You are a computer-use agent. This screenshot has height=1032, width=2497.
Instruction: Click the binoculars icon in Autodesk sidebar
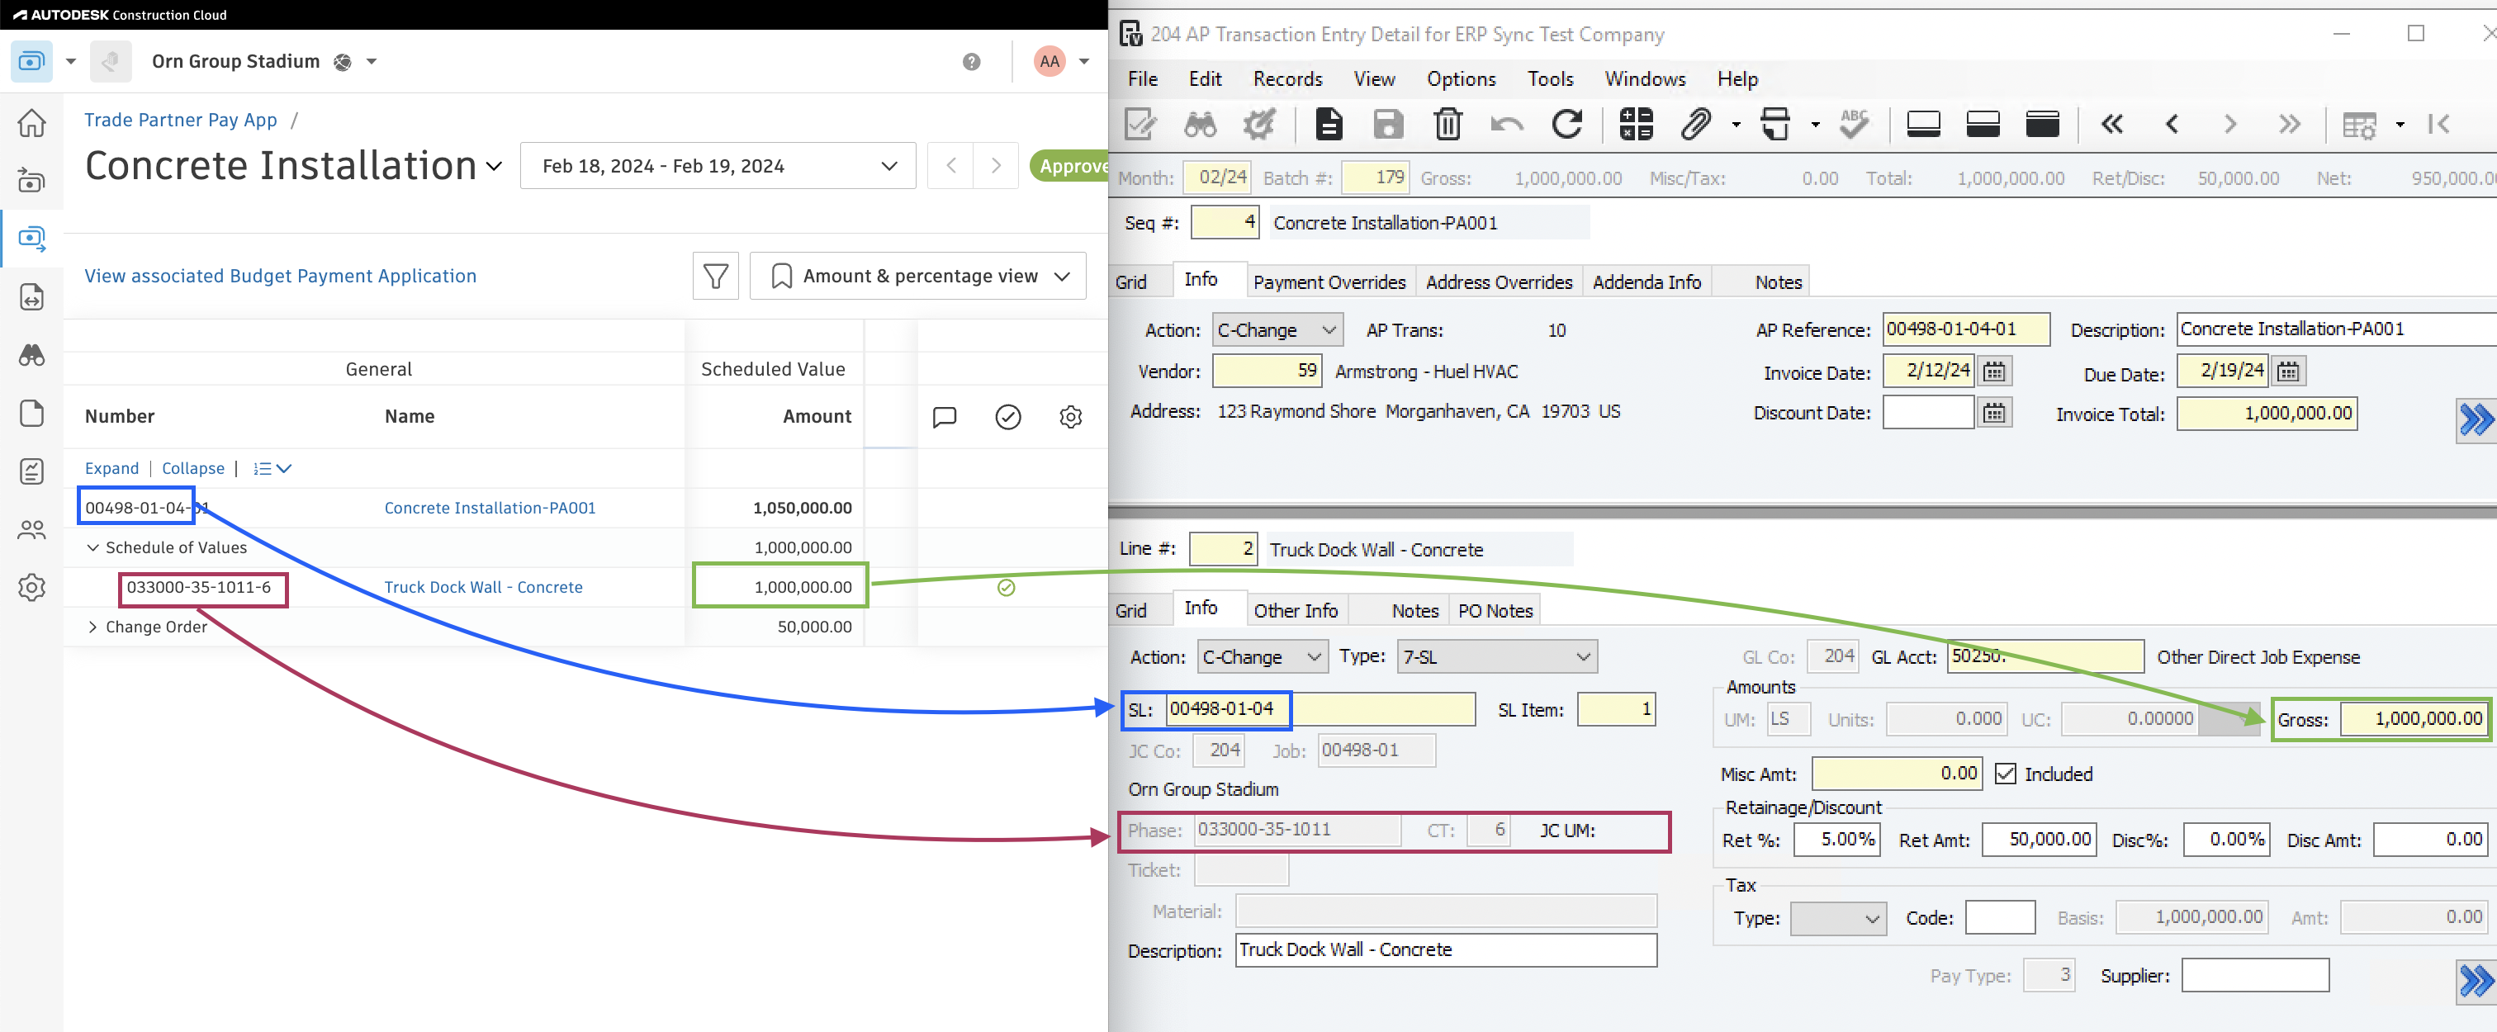coord(32,356)
